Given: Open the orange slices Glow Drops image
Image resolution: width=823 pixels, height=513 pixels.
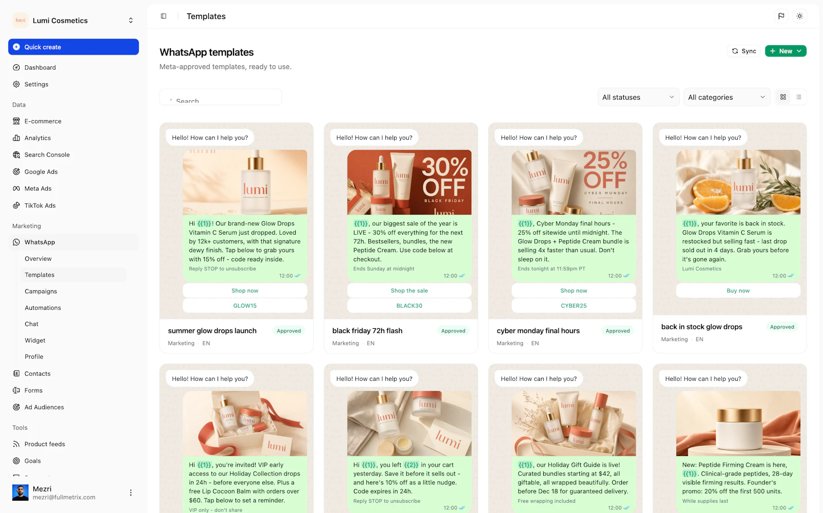Looking at the screenshot, I should pyautogui.click(x=738, y=182).
